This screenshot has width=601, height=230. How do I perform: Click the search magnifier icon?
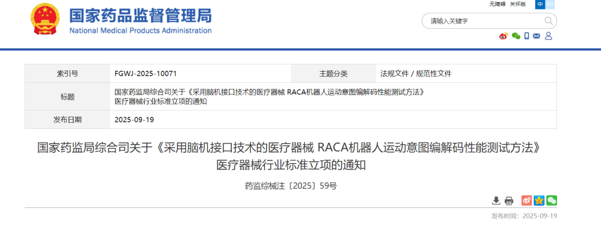[x=549, y=21]
